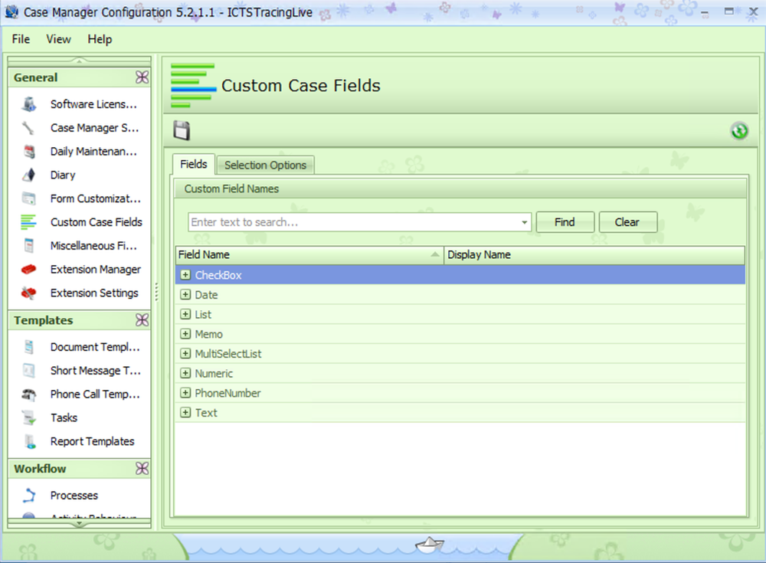Select the Memo row text
The width and height of the screenshot is (766, 563).
pos(208,334)
